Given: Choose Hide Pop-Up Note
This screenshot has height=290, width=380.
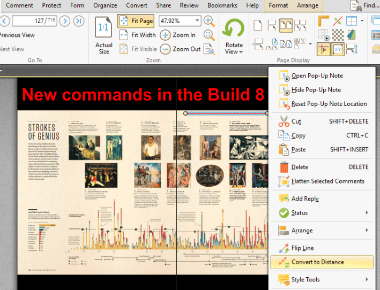Looking at the screenshot, I should click(322, 90).
